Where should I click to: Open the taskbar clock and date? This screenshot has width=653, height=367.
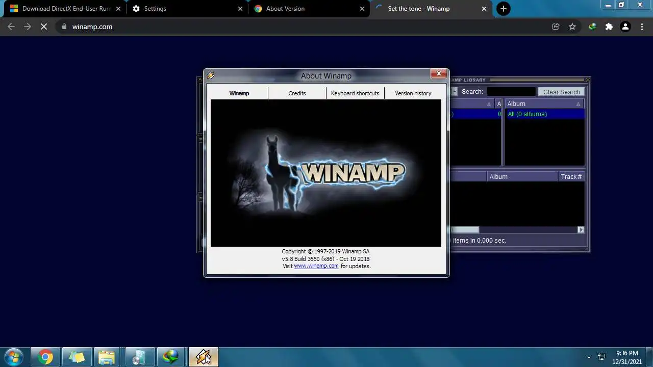[x=627, y=357]
